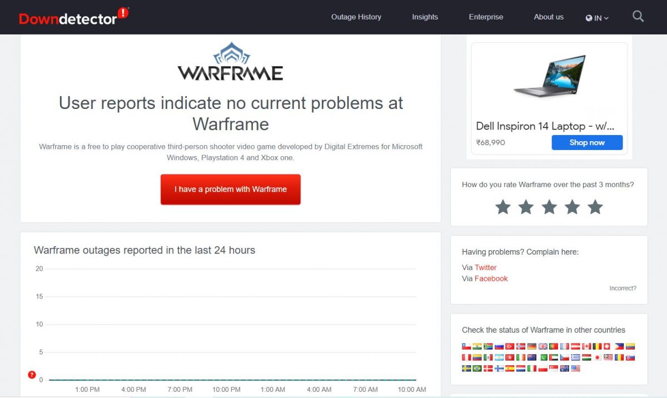Expand the IN country selector dropdown
The width and height of the screenshot is (667, 398).
(x=597, y=18)
